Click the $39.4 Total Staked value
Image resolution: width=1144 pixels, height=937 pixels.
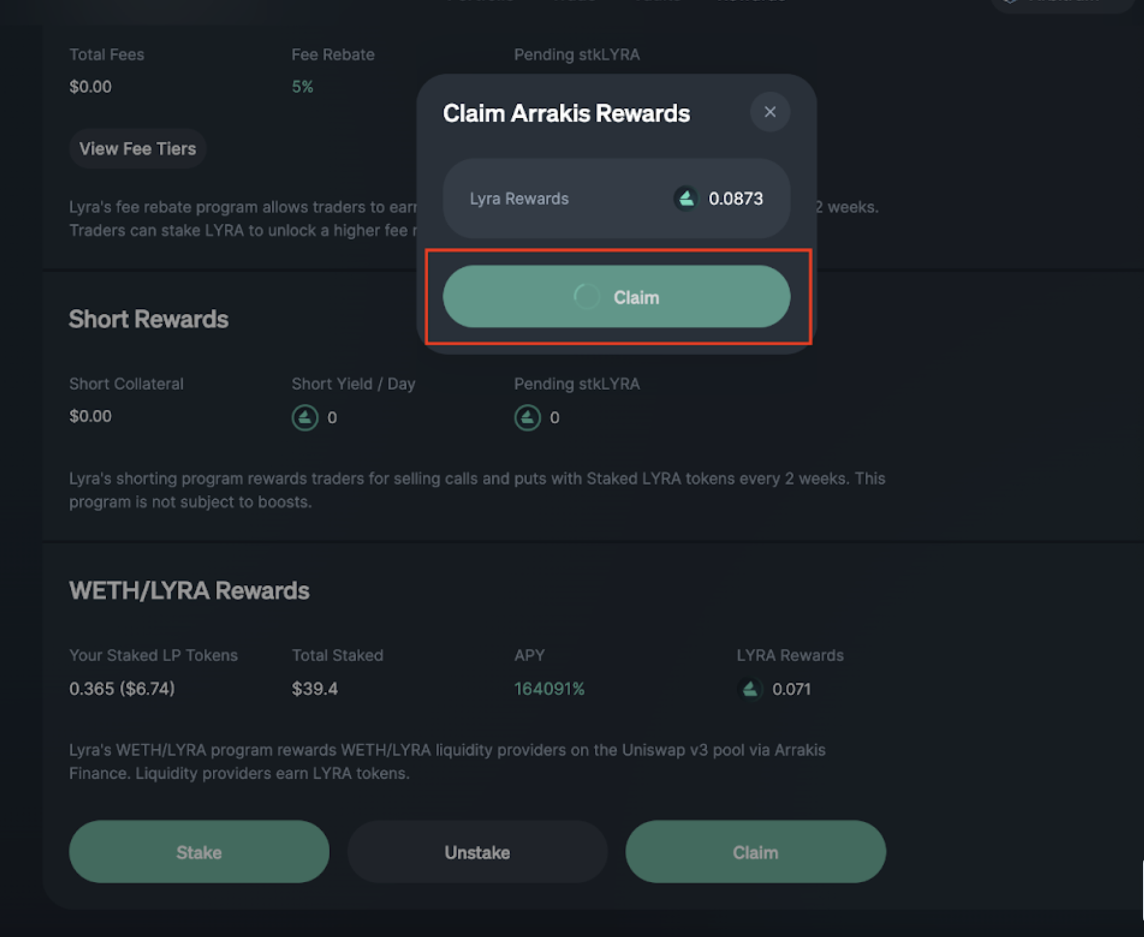pos(315,689)
